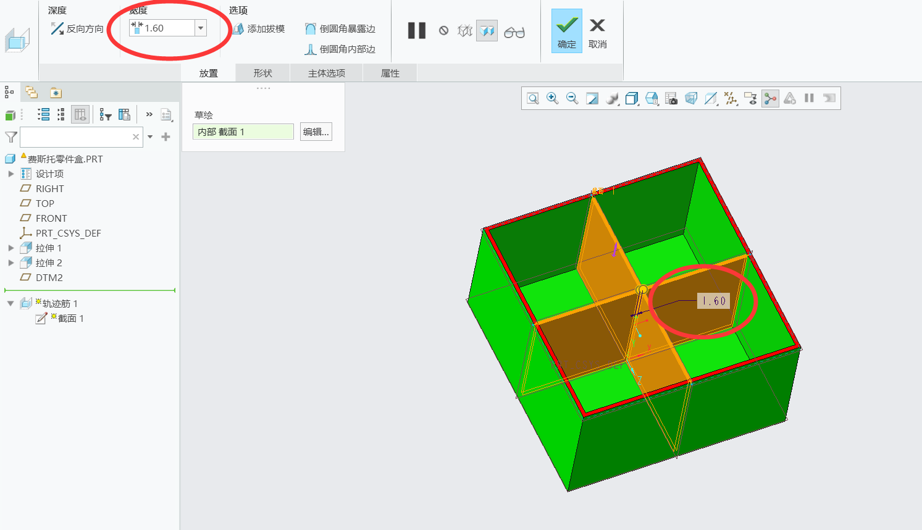The width and height of the screenshot is (922, 530).
Task: Click the 编辑... sketch button
Action: pos(316,132)
